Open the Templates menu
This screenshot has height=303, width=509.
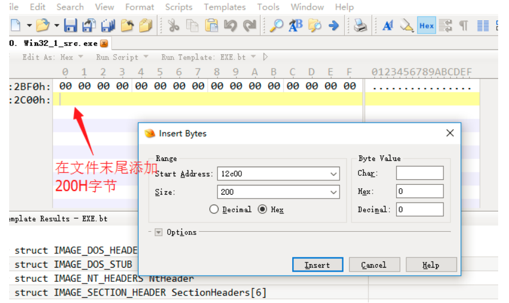point(225,7)
